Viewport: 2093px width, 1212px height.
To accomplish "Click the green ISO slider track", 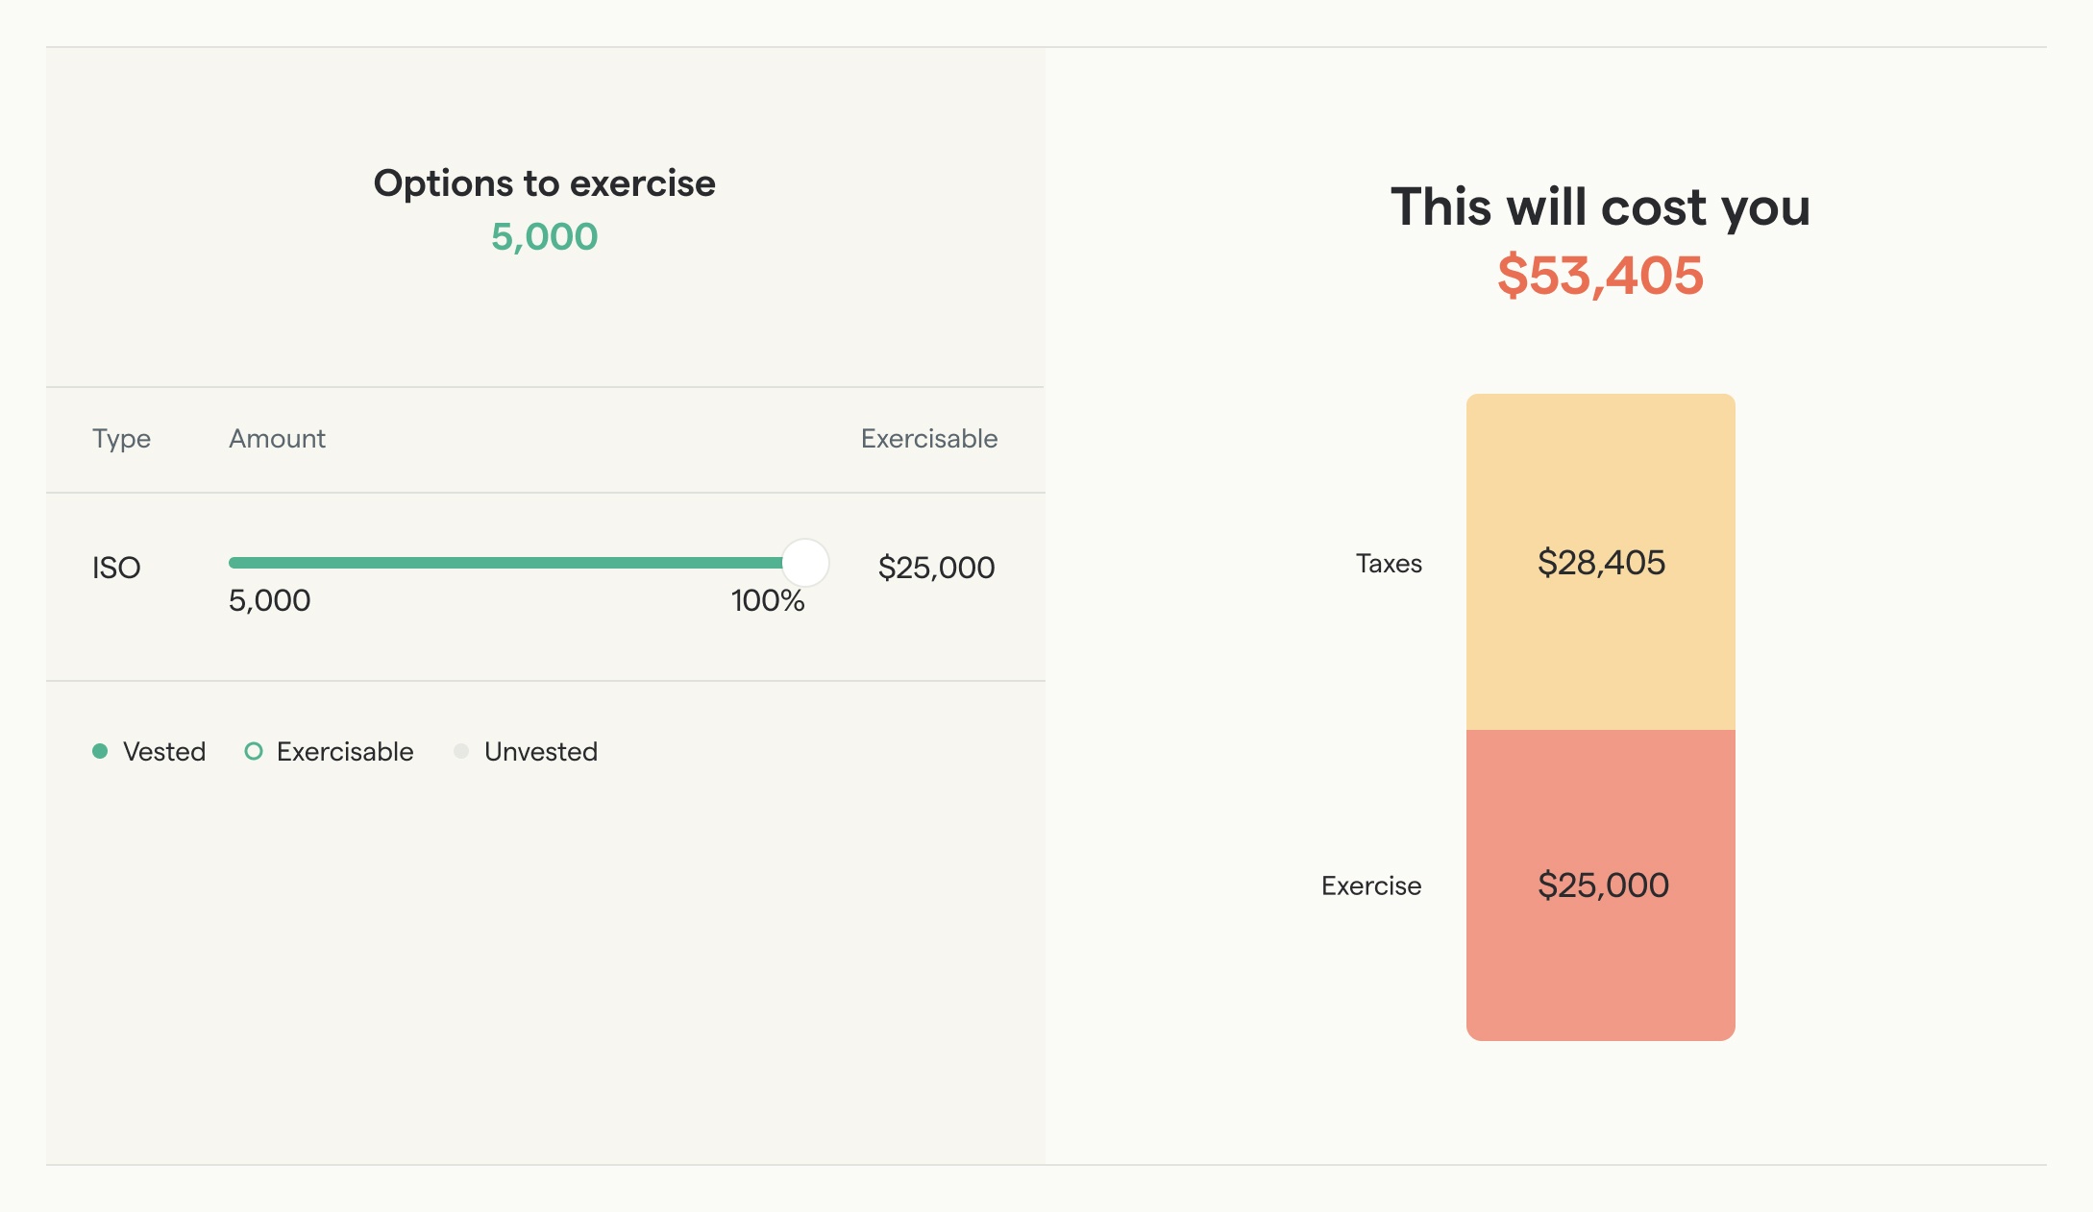I will coord(505,563).
